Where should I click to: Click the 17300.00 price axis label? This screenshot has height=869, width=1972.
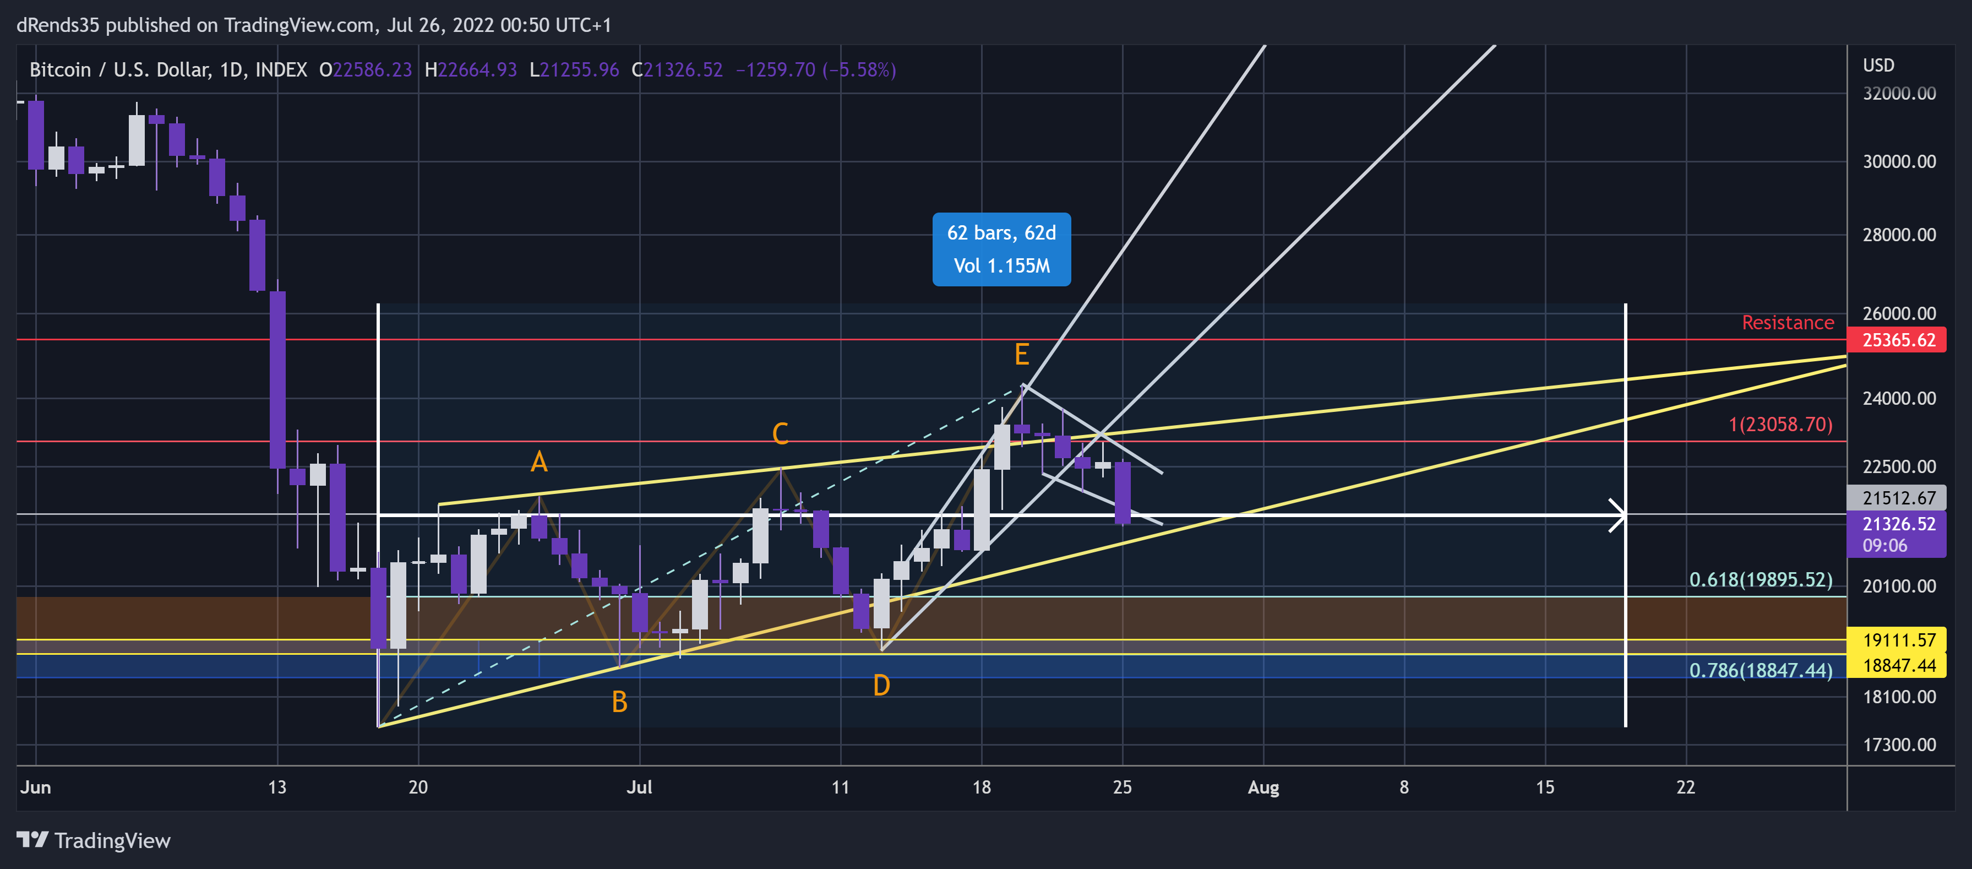pyautogui.click(x=1899, y=745)
